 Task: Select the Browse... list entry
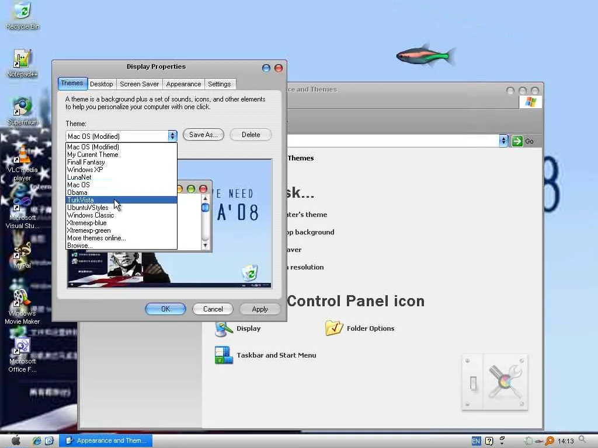click(x=121, y=246)
